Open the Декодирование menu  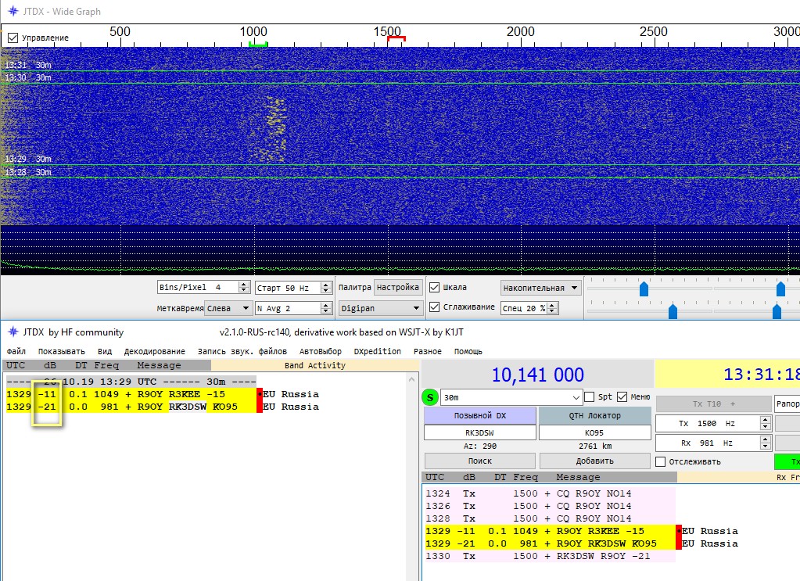coord(156,351)
